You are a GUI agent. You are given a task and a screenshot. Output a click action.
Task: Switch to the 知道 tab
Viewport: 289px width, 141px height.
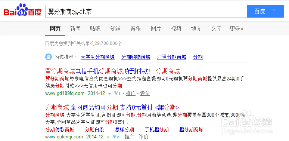coord(116,28)
